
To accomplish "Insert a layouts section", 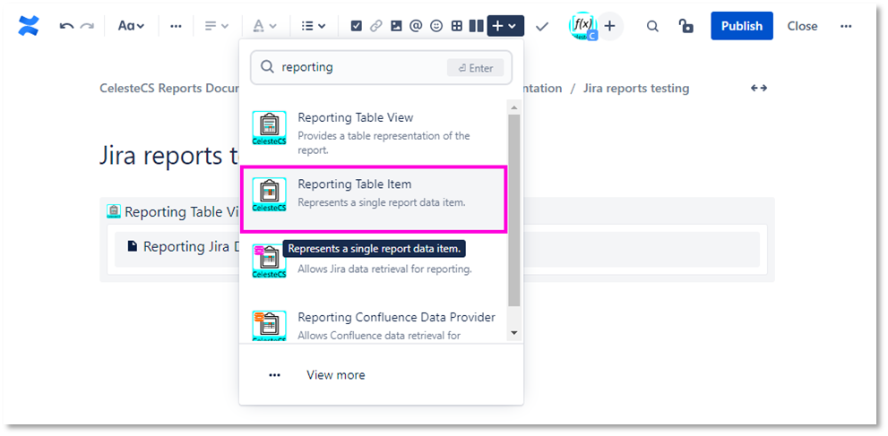I will (477, 26).
